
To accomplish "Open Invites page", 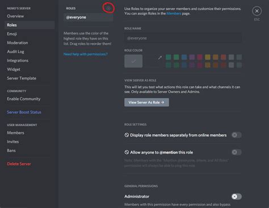I will [13, 142].
